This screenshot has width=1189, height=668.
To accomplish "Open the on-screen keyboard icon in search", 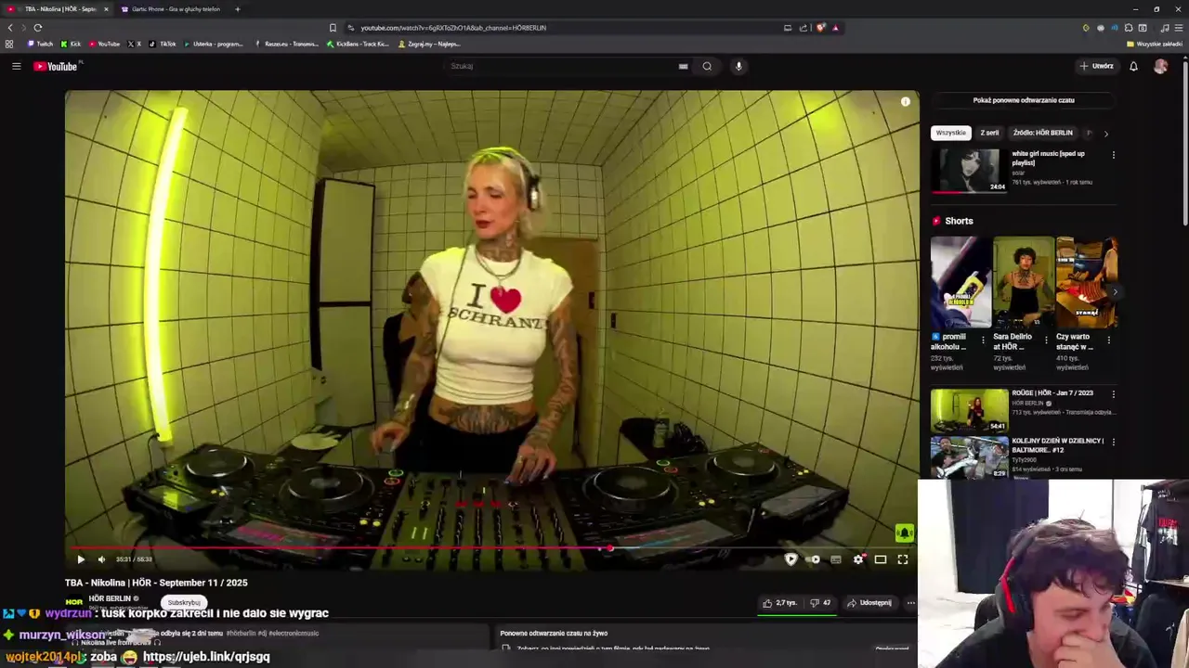I will pyautogui.click(x=683, y=66).
